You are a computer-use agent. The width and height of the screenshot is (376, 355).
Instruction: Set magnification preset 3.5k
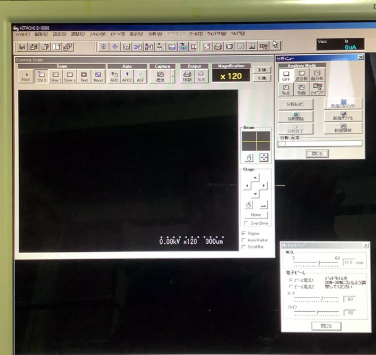click(262, 70)
